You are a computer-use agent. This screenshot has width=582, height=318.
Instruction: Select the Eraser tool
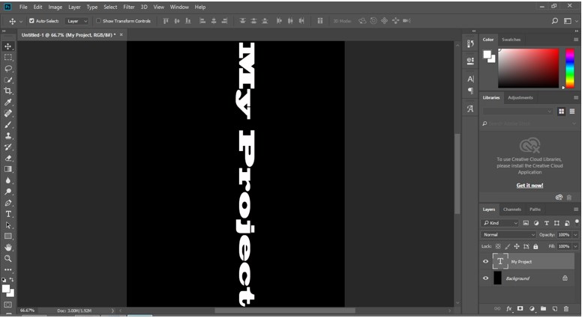coord(7,158)
